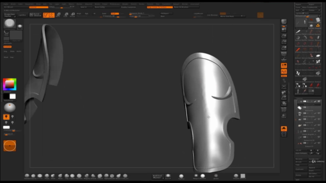This screenshot has height=183, width=326.
Task: Select the Move brush in bottom shelf
Action: pos(60,176)
